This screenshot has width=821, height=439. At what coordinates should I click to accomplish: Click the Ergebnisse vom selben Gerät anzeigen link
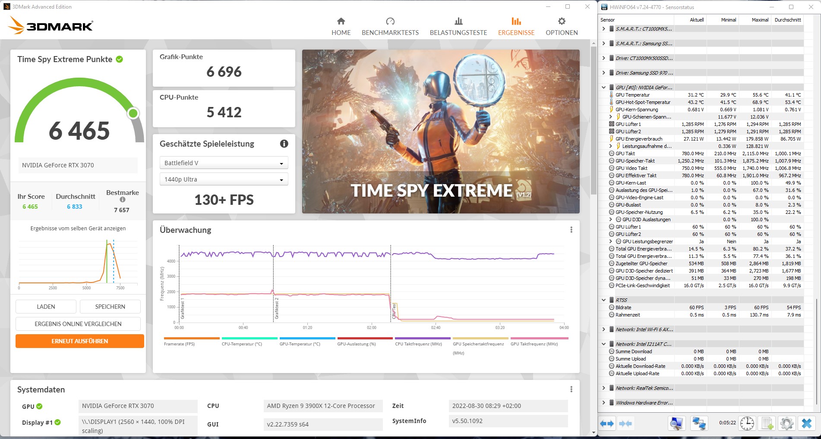click(78, 229)
